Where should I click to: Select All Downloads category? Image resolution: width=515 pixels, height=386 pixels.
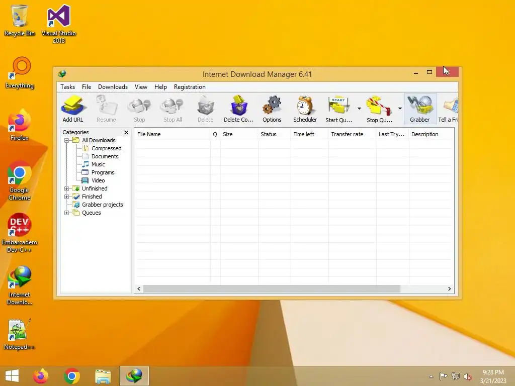click(x=99, y=140)
